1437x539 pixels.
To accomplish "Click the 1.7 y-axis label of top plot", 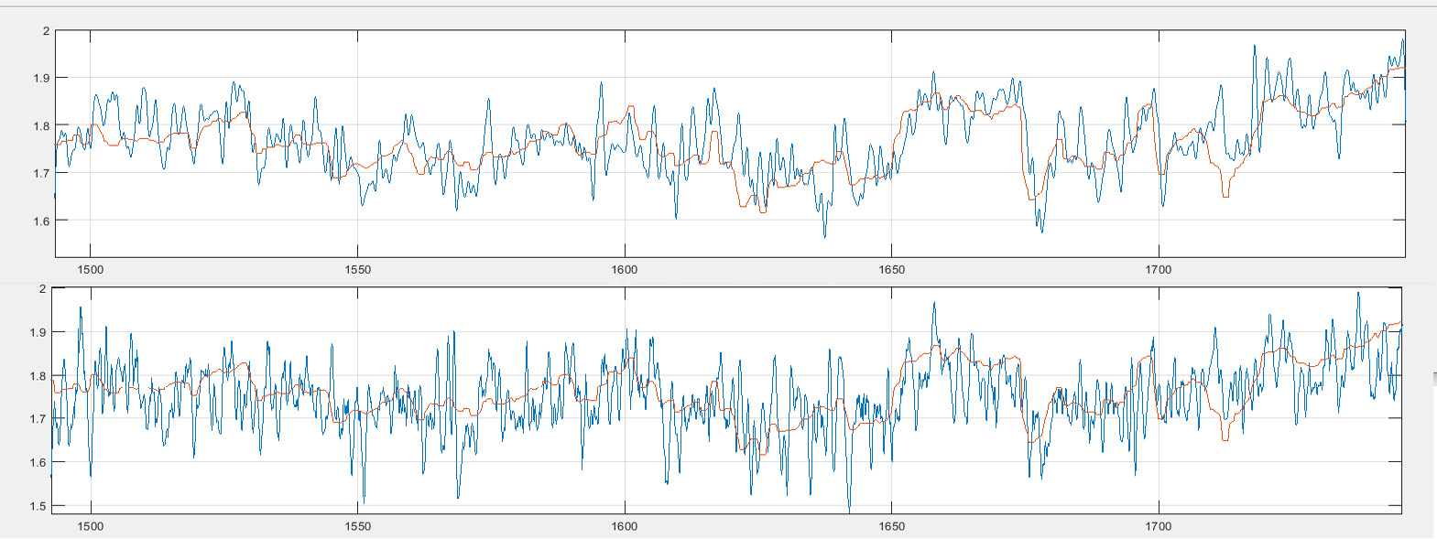I will coord(42,173).
